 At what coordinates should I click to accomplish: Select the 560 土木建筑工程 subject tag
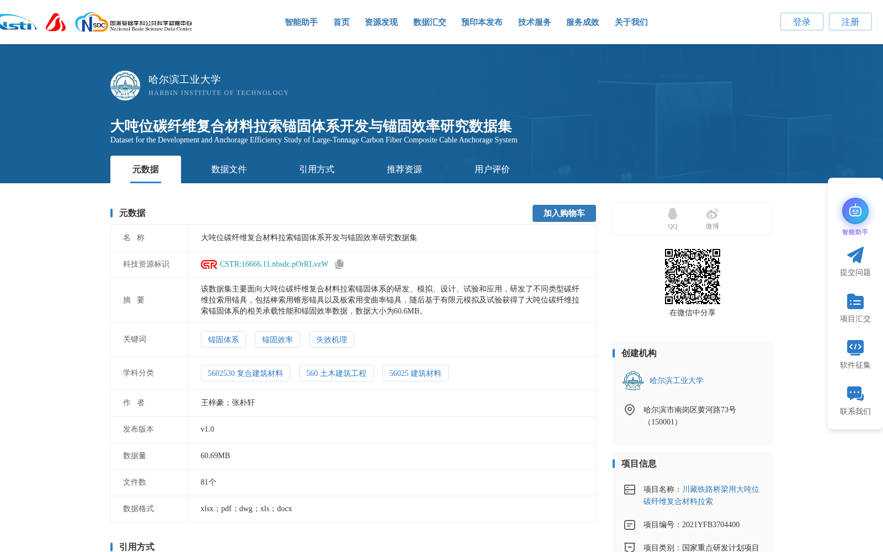[x=336, y=373]
